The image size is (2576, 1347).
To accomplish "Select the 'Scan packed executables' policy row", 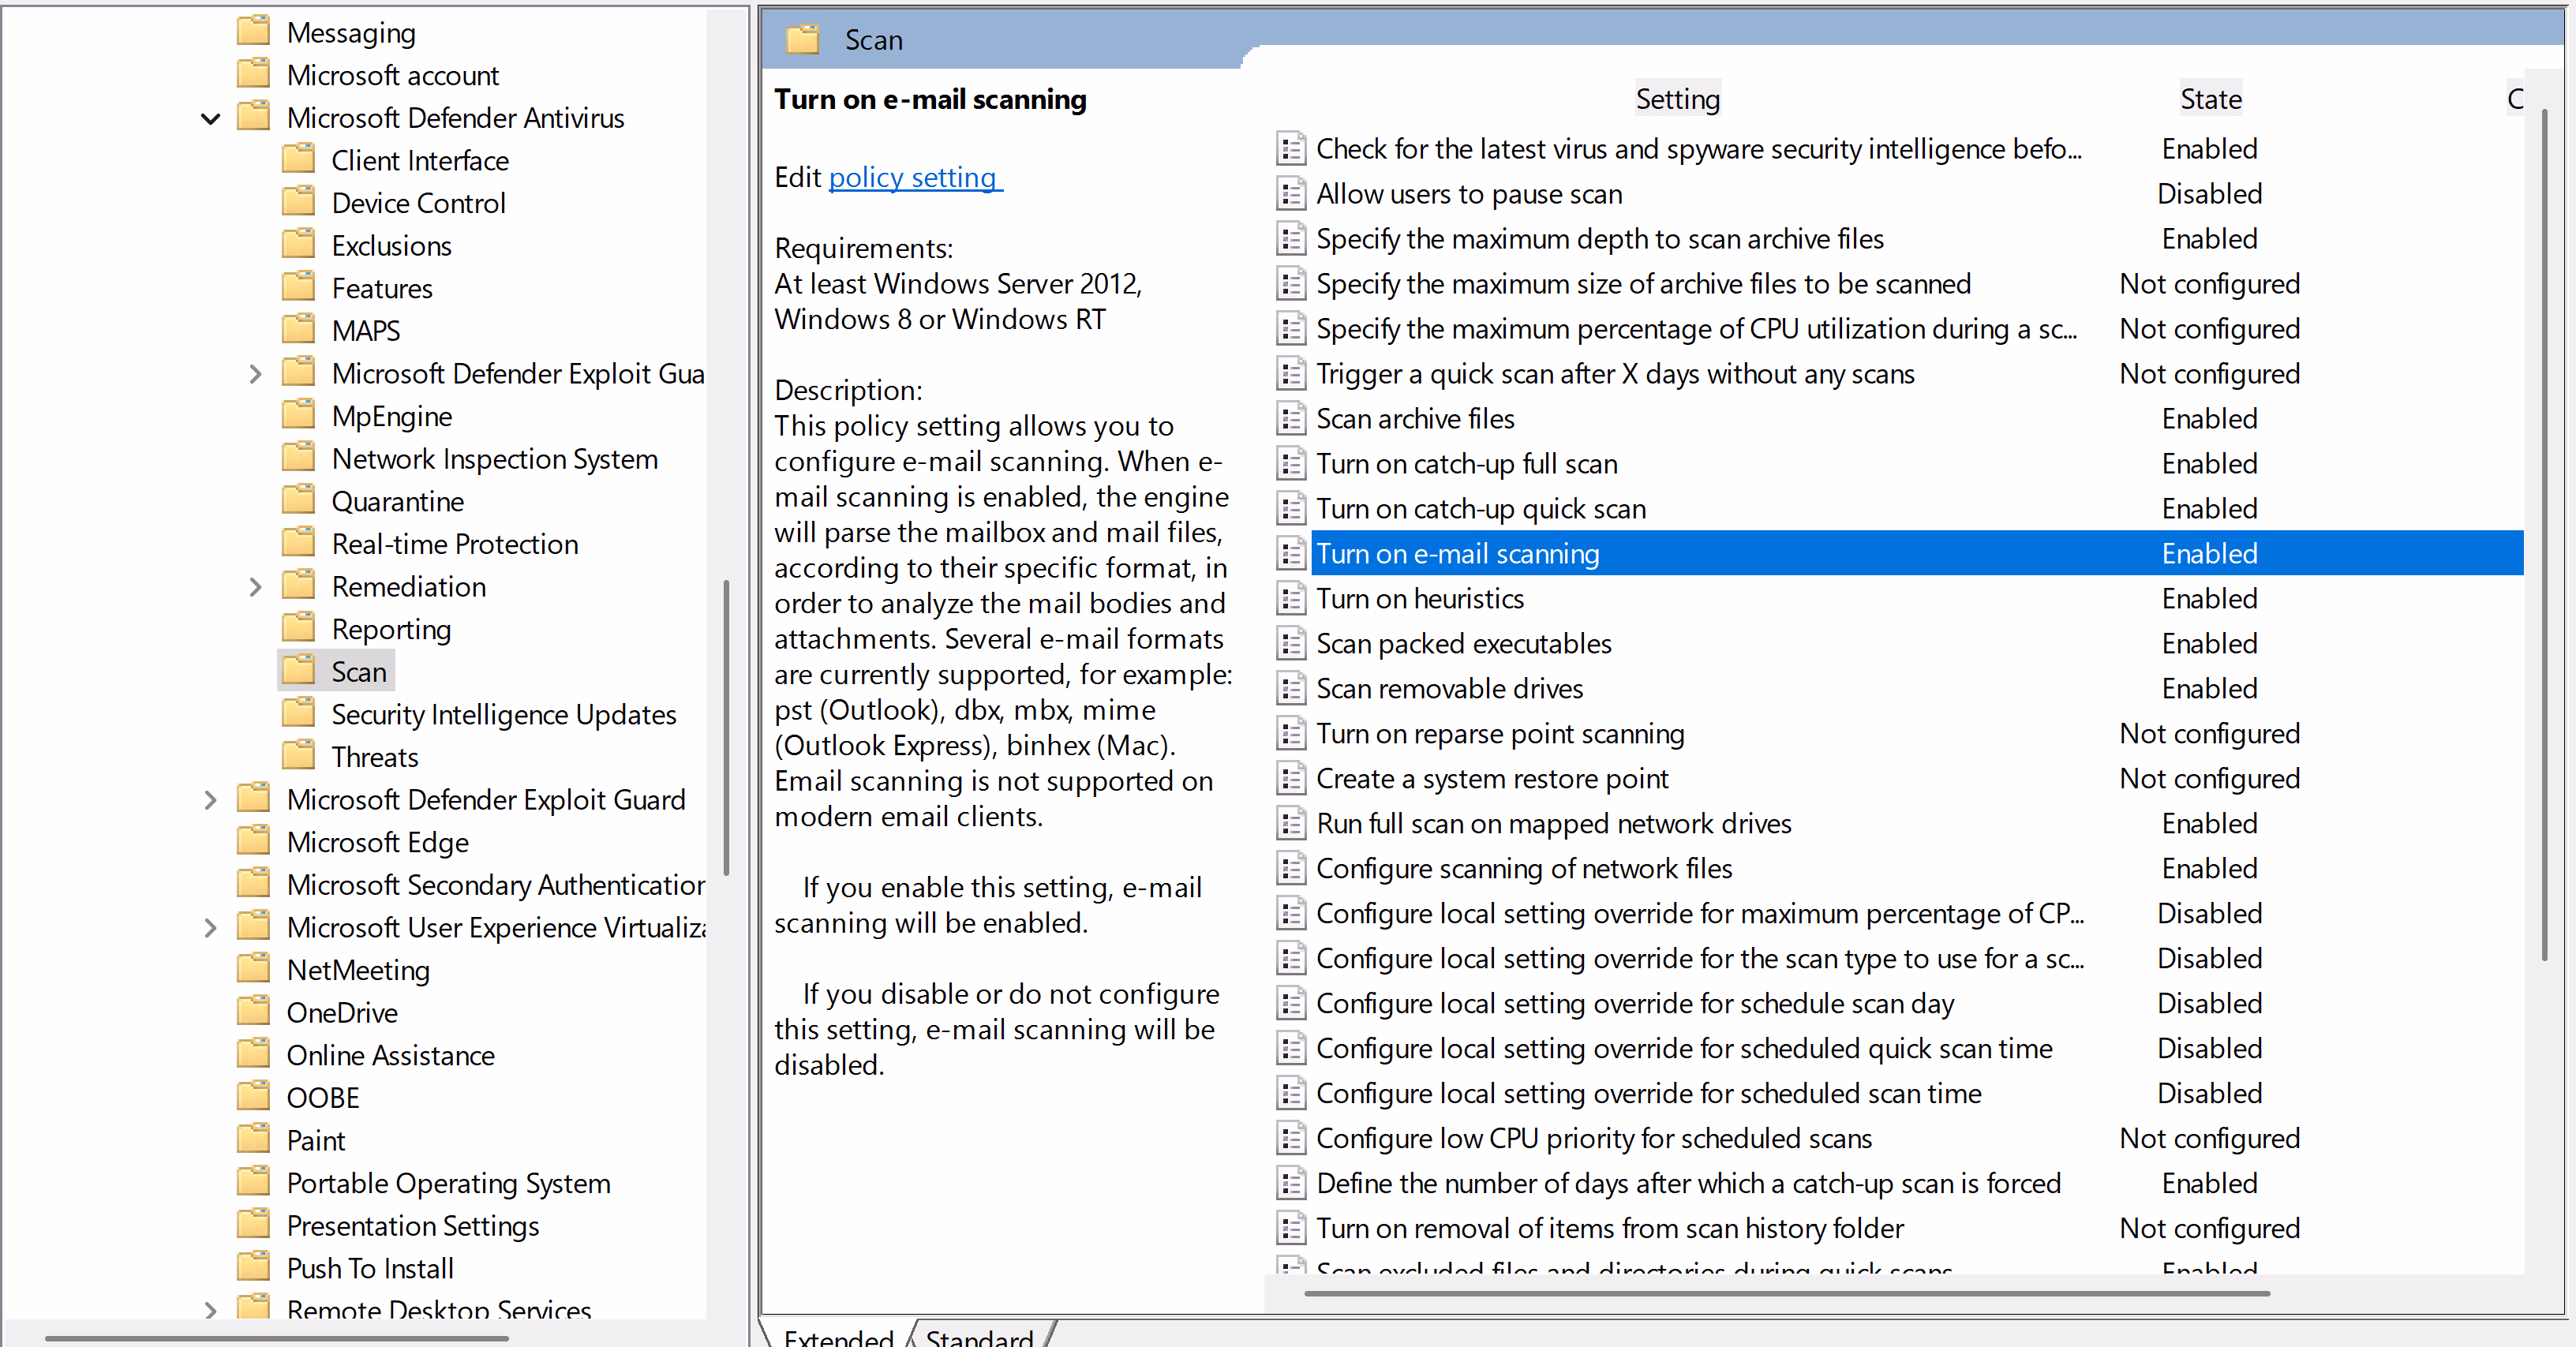I will (x=1463, y=644).
